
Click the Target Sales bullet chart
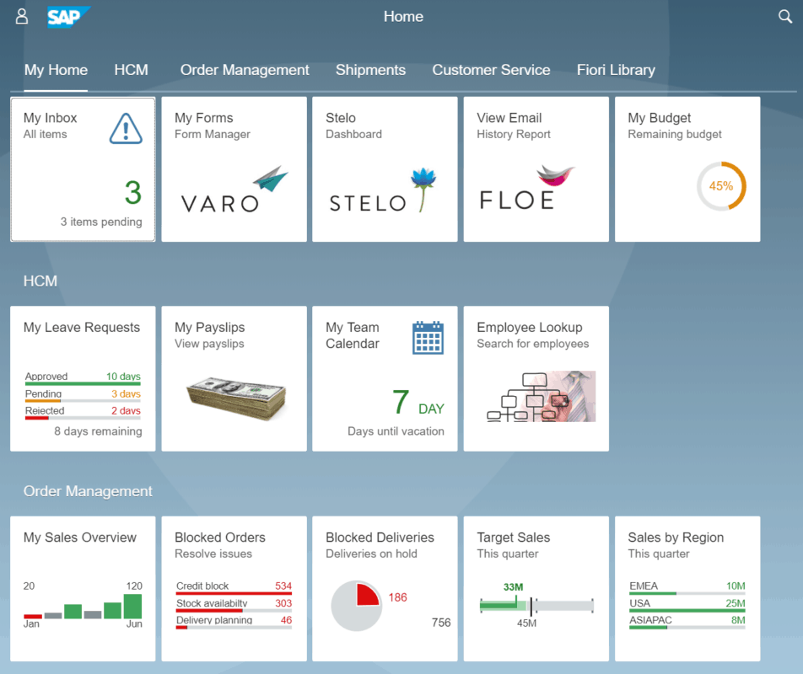tap(536, 606)
